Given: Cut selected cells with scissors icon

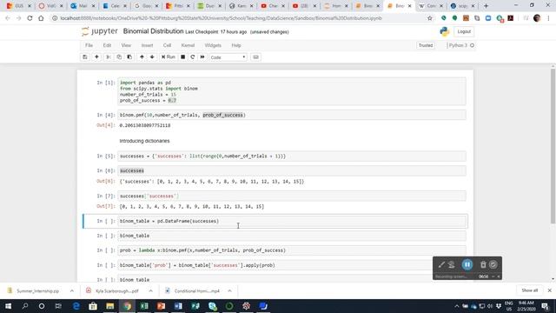Looking at the screenshot, I should click(109, 57).
